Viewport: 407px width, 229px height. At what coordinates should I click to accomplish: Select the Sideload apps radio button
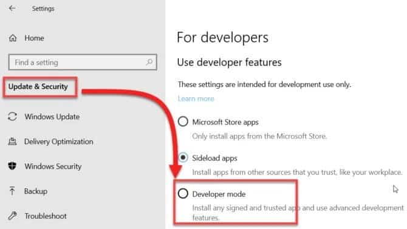coord(183,157)
